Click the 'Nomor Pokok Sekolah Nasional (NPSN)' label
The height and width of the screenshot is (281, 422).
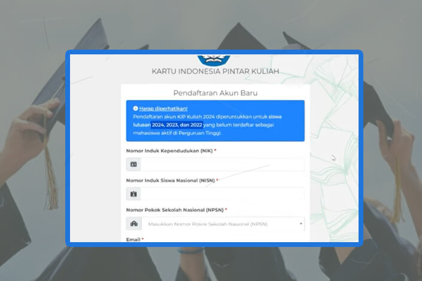click(175, 210)
